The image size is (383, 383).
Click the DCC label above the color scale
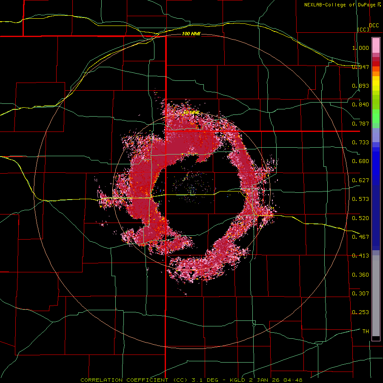374,26
